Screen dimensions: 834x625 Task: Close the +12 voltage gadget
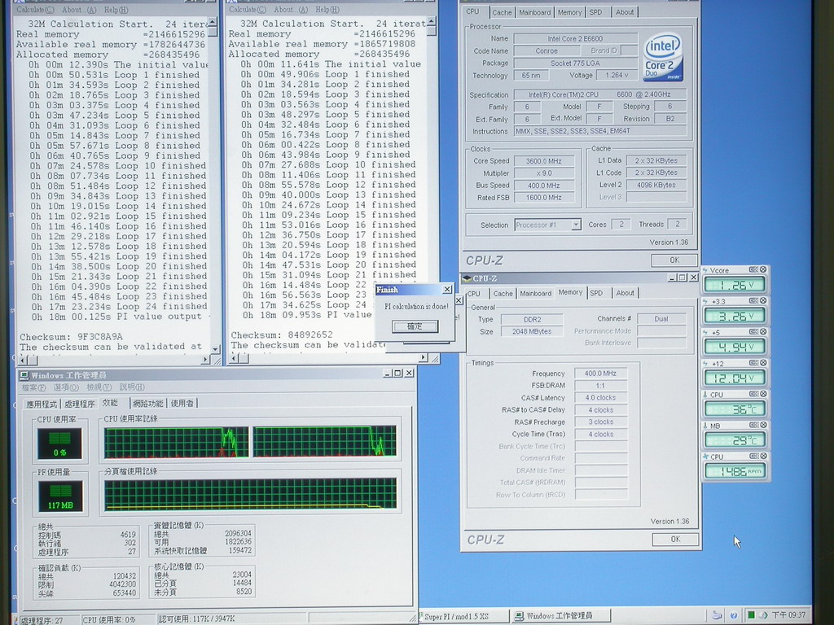(762, 363)
